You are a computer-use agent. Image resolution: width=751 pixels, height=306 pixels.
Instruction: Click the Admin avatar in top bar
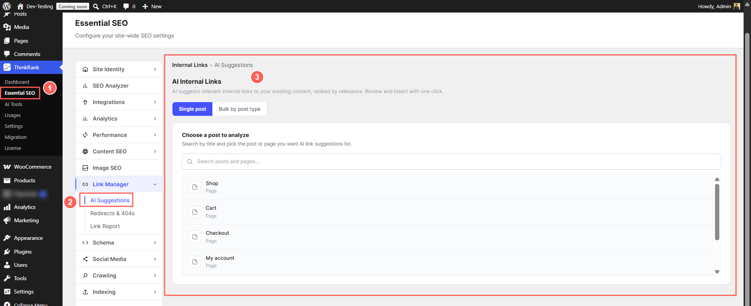point(737,6)
